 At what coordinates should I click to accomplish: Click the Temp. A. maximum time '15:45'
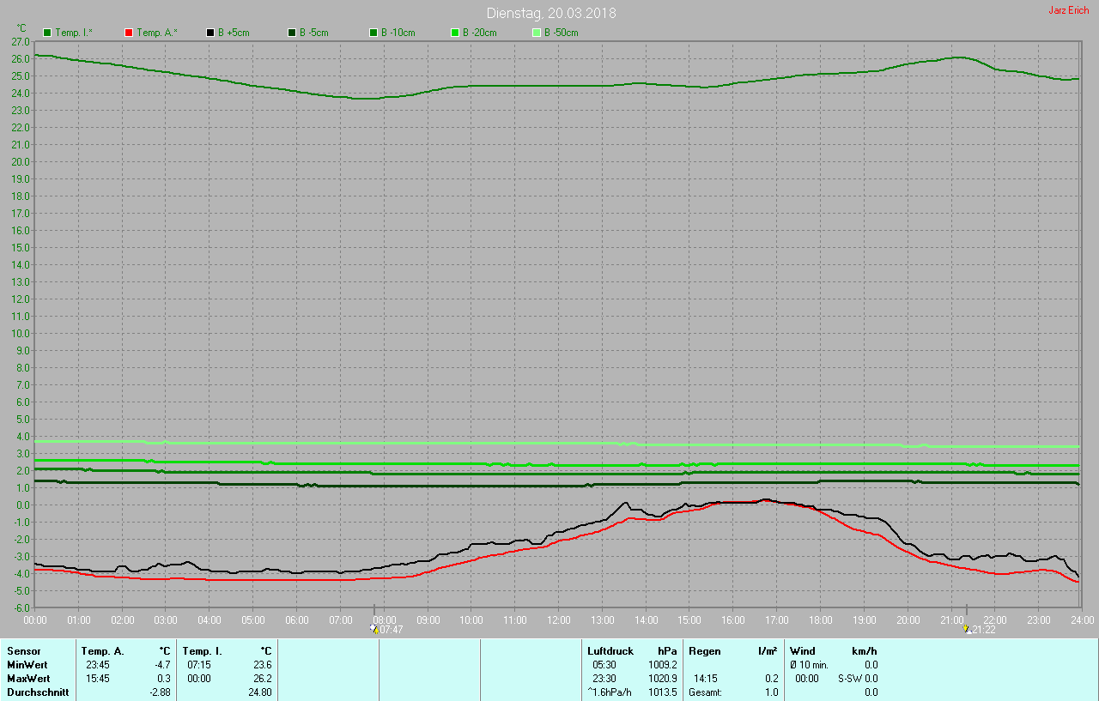[x=97, y=679]
